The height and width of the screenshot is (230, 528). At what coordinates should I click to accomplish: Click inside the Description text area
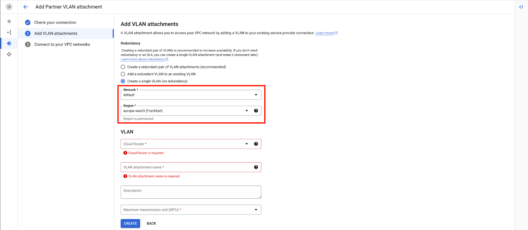(x=191, y=192)
